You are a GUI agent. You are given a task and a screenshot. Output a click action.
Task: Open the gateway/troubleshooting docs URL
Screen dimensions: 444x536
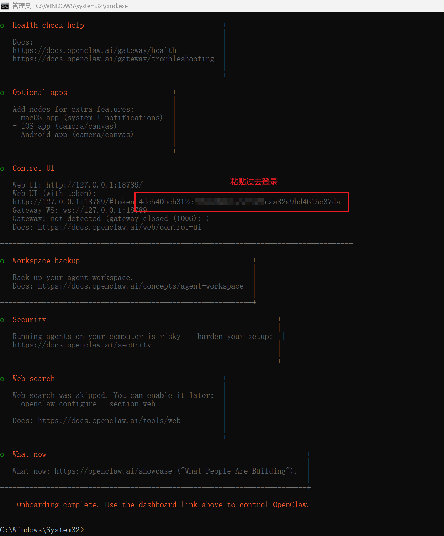coord(113,59)
